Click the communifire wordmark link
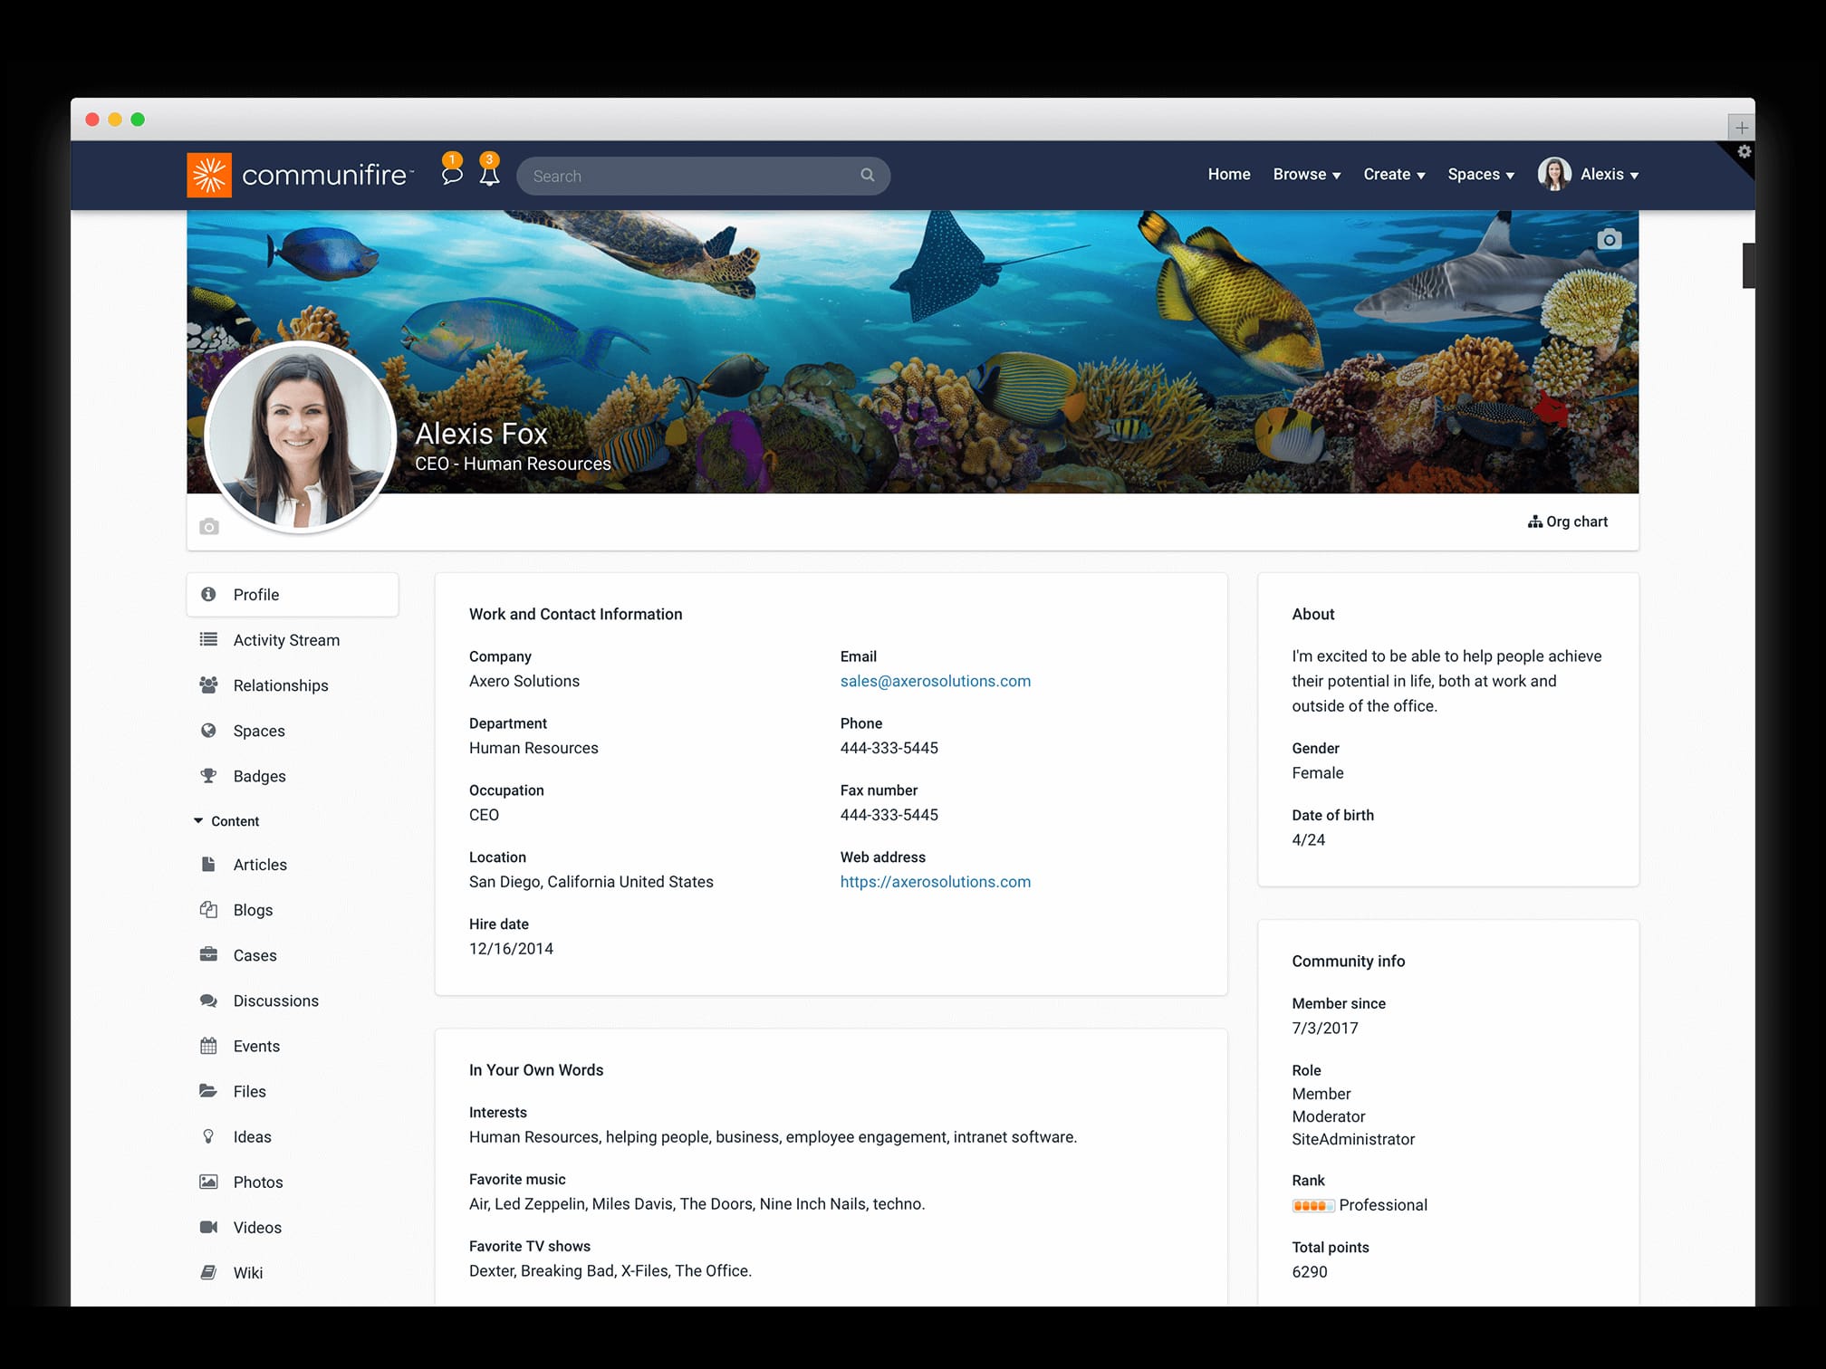The image size is (1826, 1369). point(326,175)
